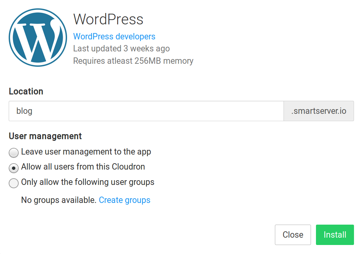Select 'Only allow the following user groups' radio button
This screenshot has height=254, width=361.
14,183
